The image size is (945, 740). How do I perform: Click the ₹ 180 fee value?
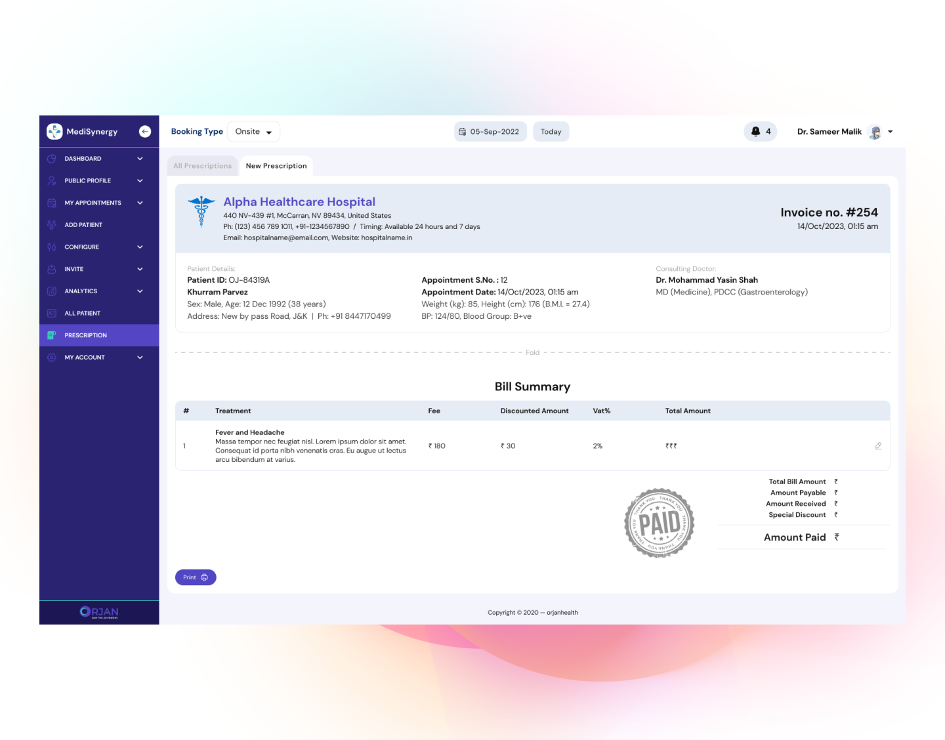(437, 446)
